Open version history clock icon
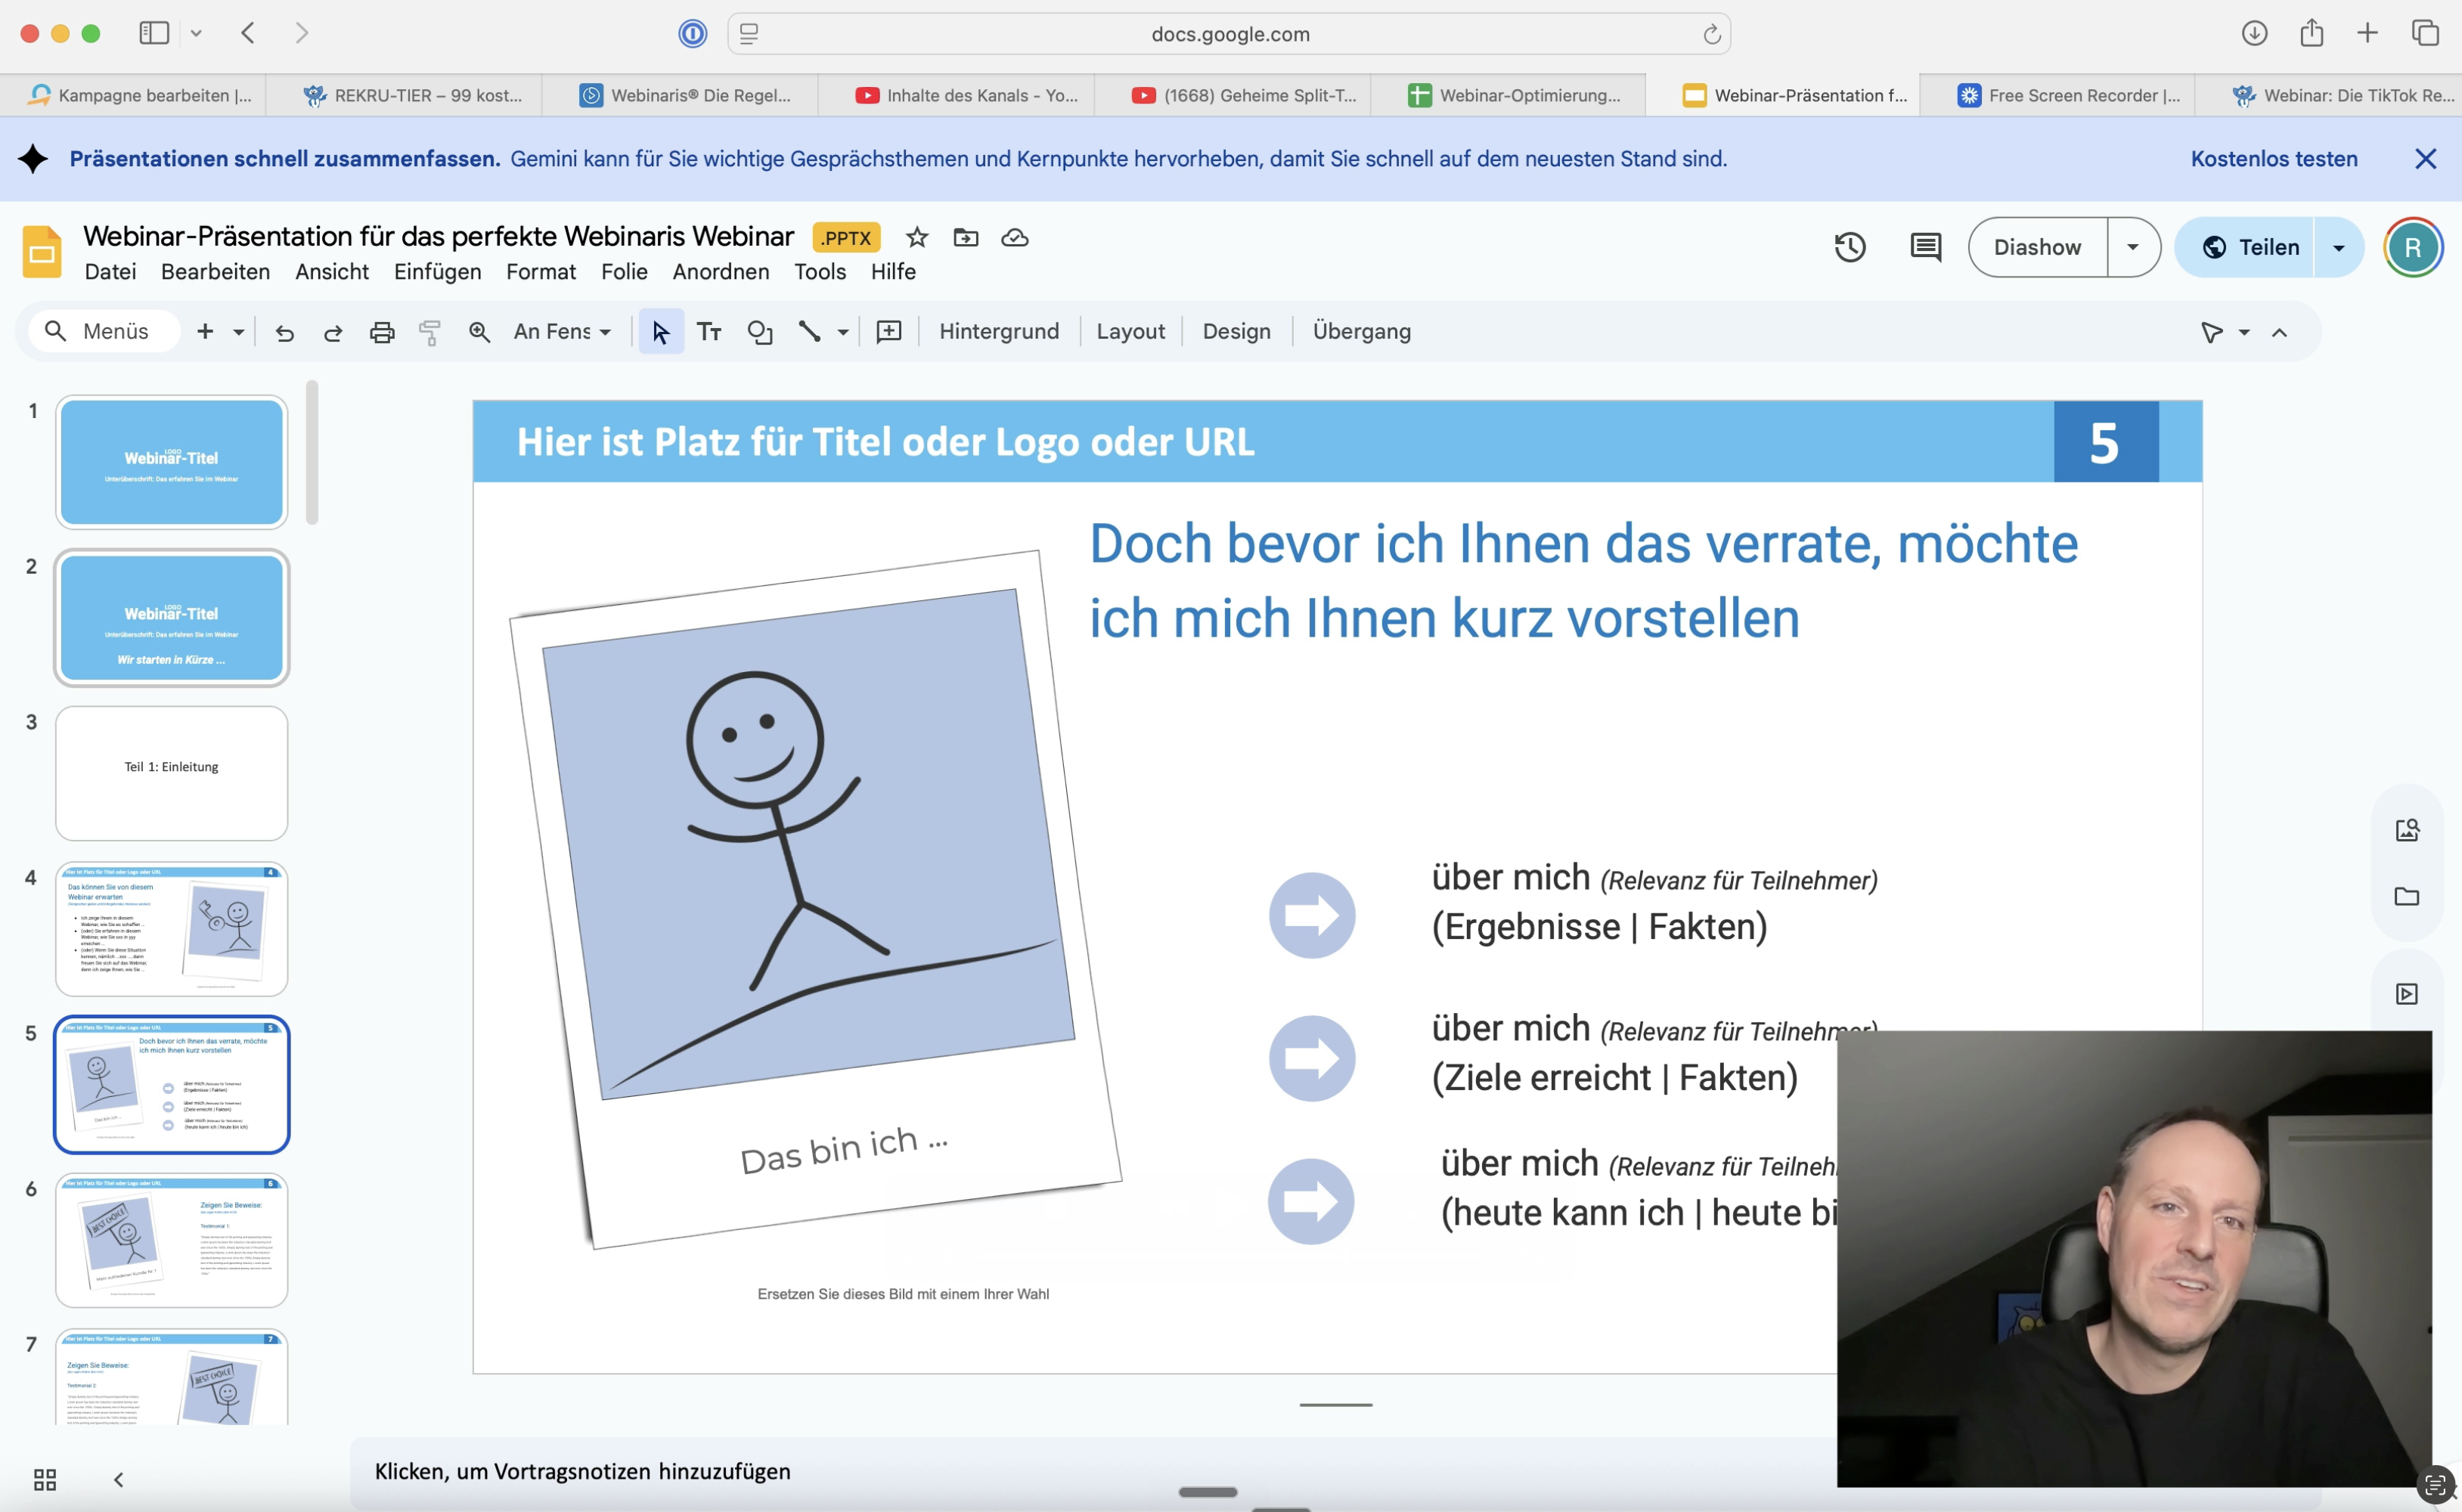 click(x=1849, y=247)
